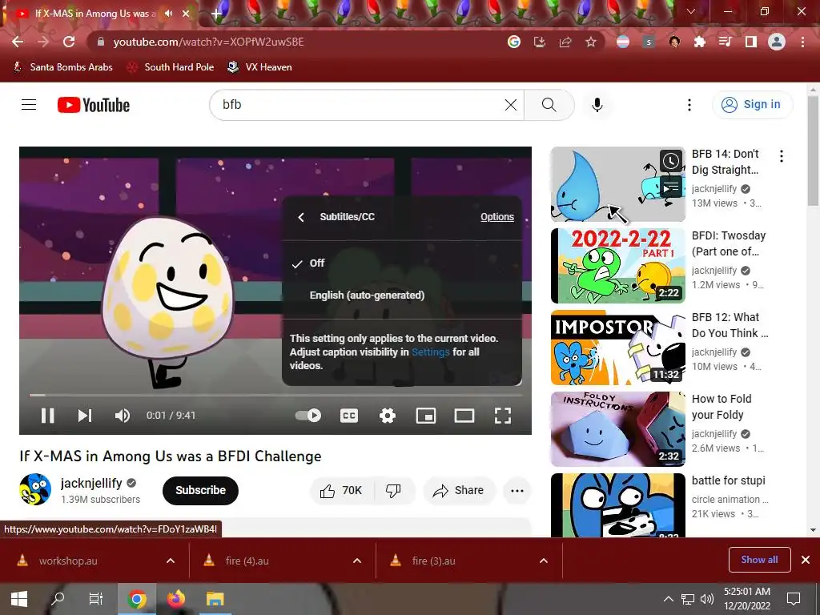The image size is (820, 615).
Task: Go back in browser
Action: tap(18, 42)
